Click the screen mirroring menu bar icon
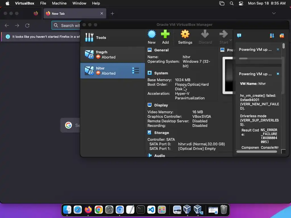 [222, 3]
